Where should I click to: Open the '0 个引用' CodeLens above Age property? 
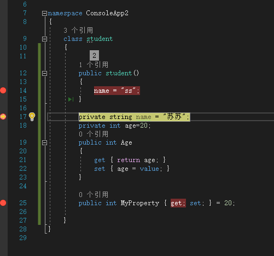point(94,134)
